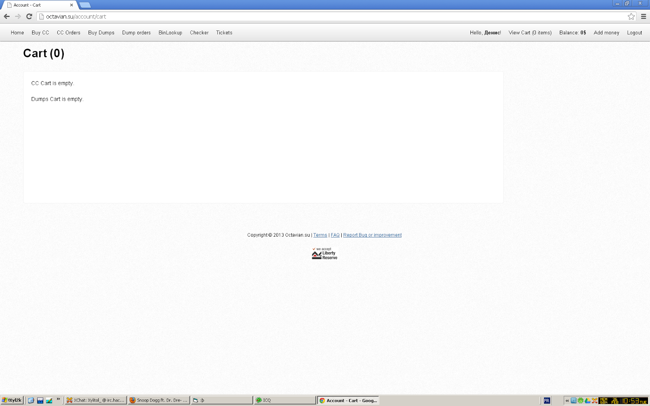Image resolution: width=650 pixels, height=406 pixels.
Task: Click the blue grid tray icon
Action: coord(574,401)
